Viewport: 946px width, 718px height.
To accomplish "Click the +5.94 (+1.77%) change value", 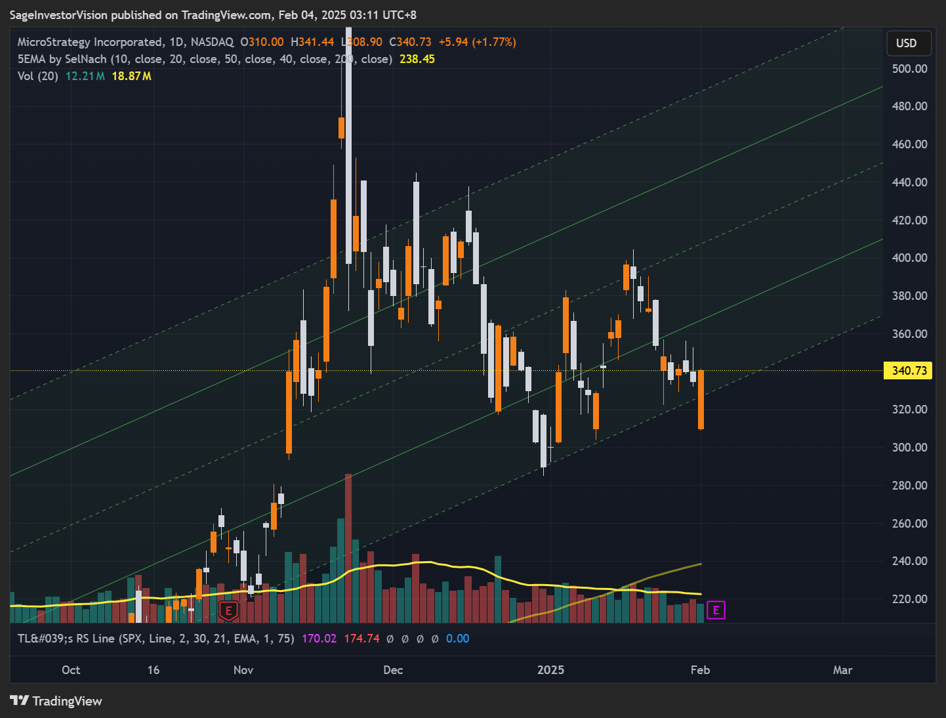I will click(478, 42).
